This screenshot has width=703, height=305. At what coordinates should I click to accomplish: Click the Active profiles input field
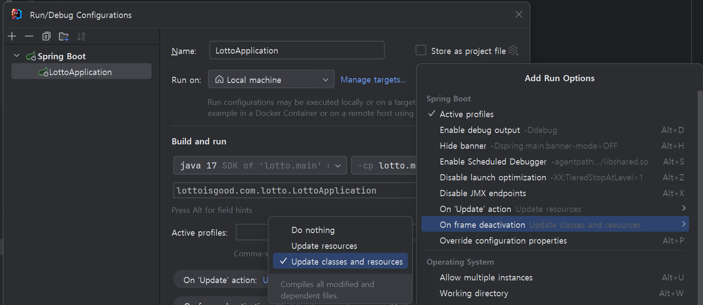252,232
